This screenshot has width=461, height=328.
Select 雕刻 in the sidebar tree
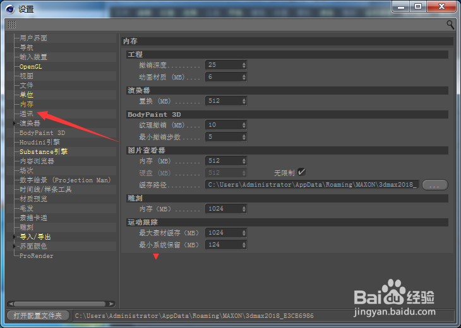coord(27,227)
